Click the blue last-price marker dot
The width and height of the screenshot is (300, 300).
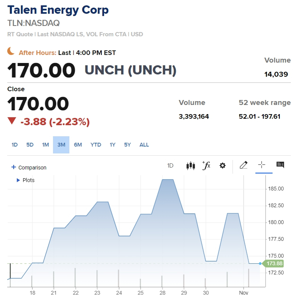(x=260, y=263)
